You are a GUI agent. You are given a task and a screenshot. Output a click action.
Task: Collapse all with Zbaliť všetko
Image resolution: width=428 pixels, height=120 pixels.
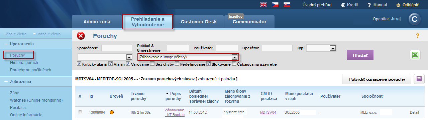15,34
